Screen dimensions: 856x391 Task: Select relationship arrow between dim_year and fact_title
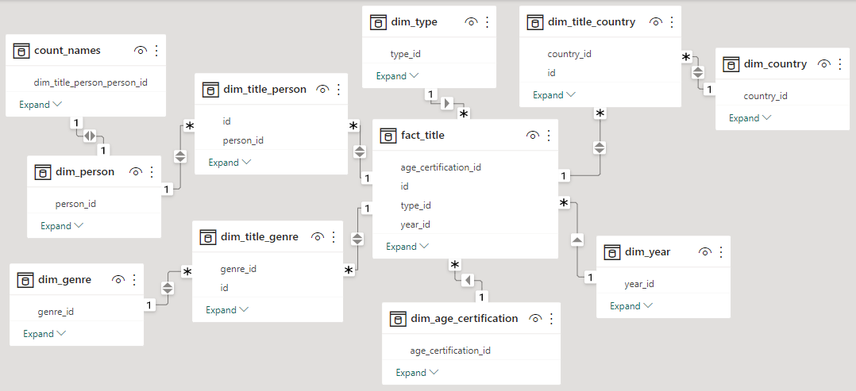click(577, 240)
